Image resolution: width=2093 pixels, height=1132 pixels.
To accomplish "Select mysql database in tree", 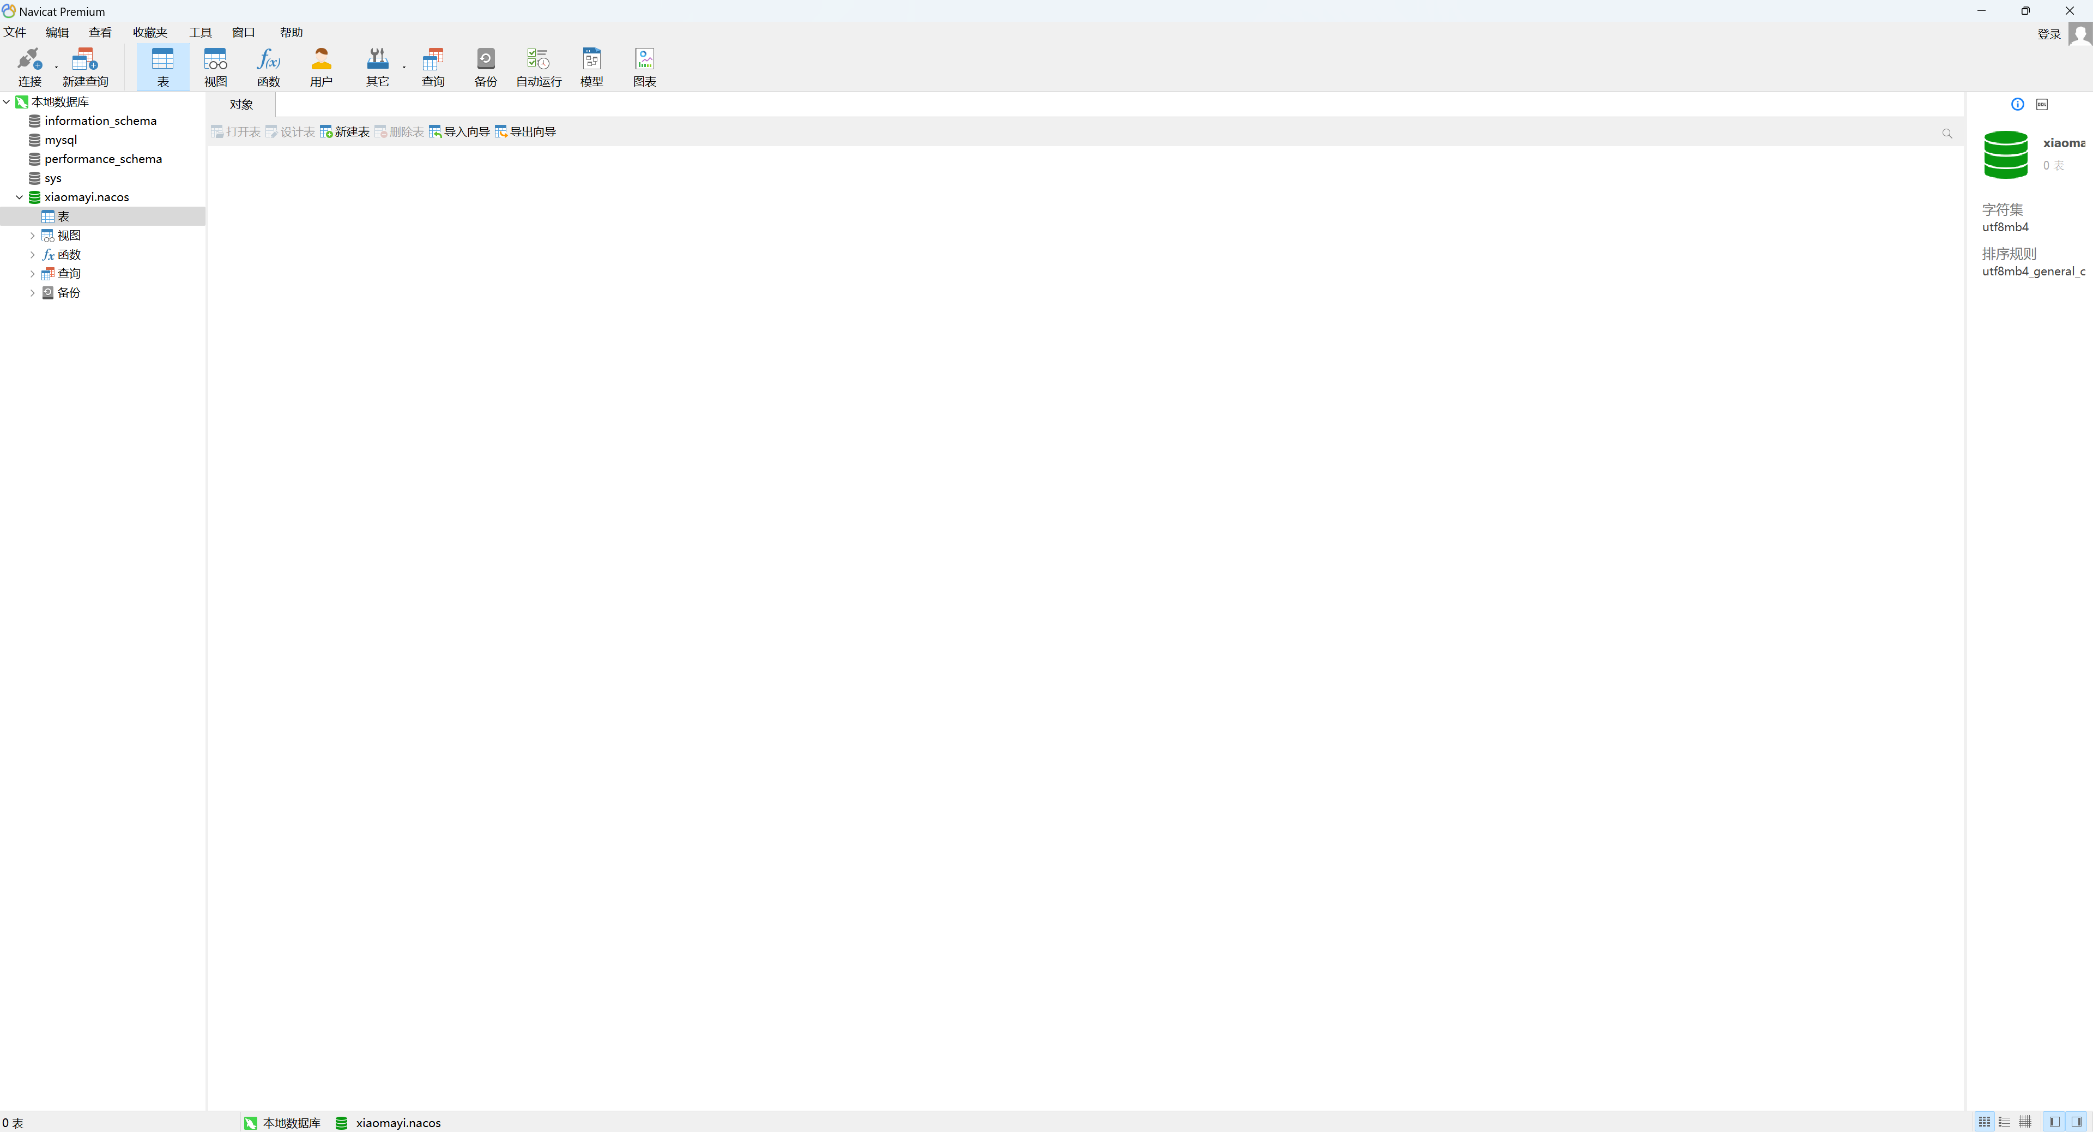I will [x=61, y=140].
